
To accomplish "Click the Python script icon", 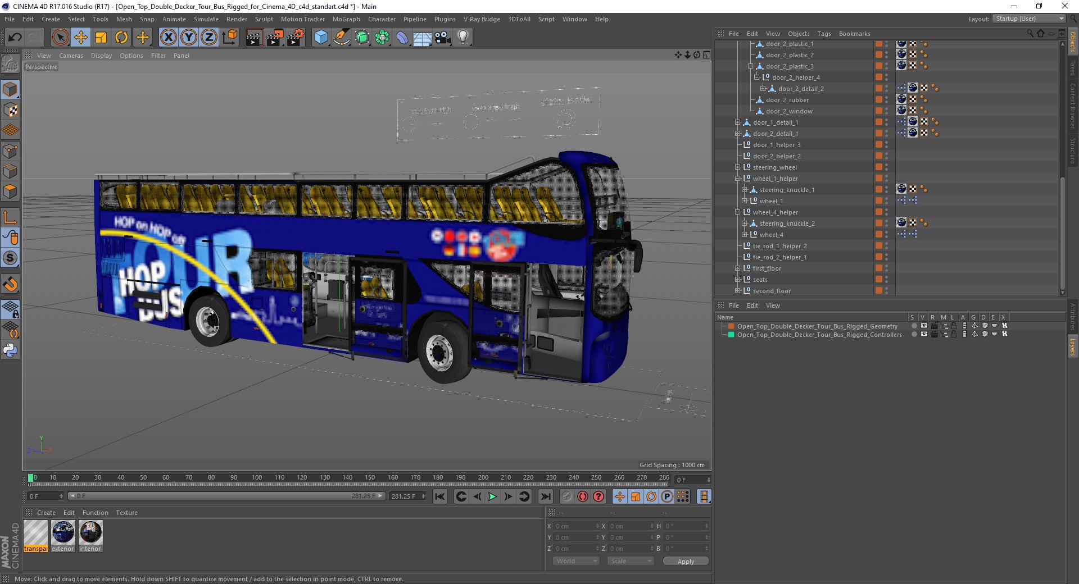I will [10, 350].
